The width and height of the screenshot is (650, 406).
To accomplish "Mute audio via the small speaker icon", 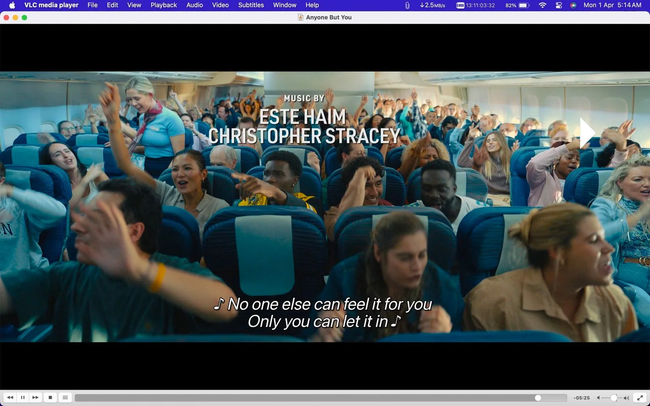I will (x=598, y=398).
